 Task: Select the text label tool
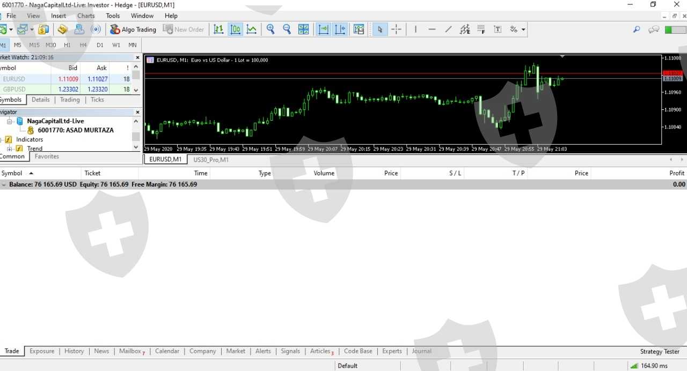click(498, 29)
